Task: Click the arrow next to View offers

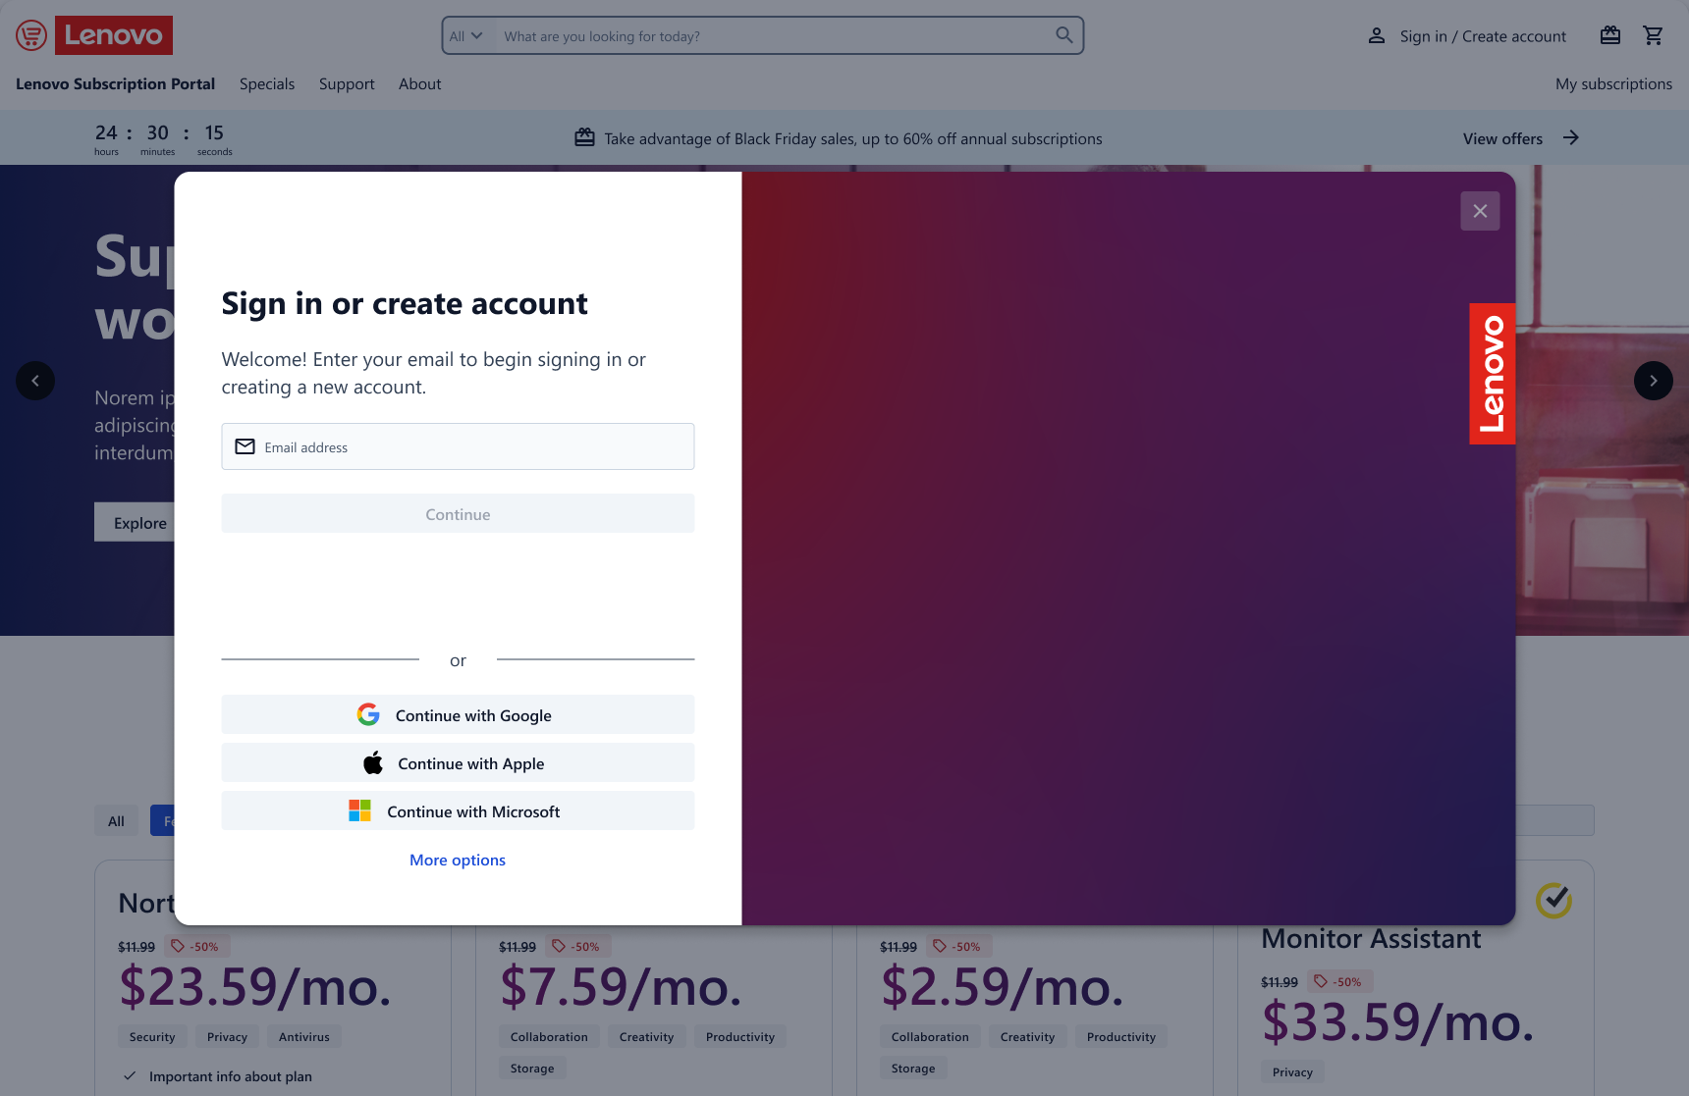Action: click(1571, 137)
